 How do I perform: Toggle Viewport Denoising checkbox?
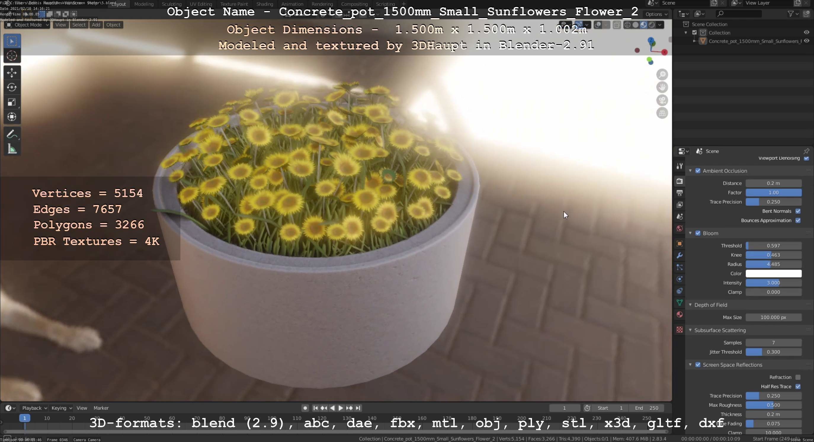coord(806,158)
